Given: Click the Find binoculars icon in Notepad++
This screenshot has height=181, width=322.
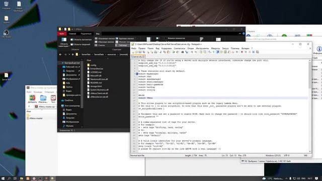Looking at the screenshot, I should 183,52.
